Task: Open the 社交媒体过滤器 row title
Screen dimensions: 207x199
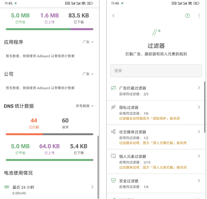Action: pos(133,132)
